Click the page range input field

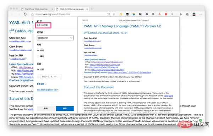click(51, 77)
